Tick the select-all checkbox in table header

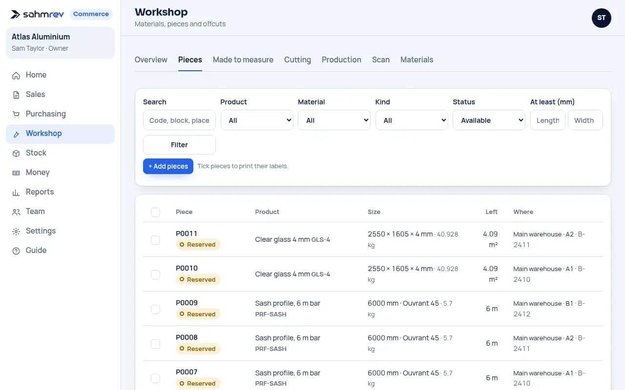click(155, 212)
